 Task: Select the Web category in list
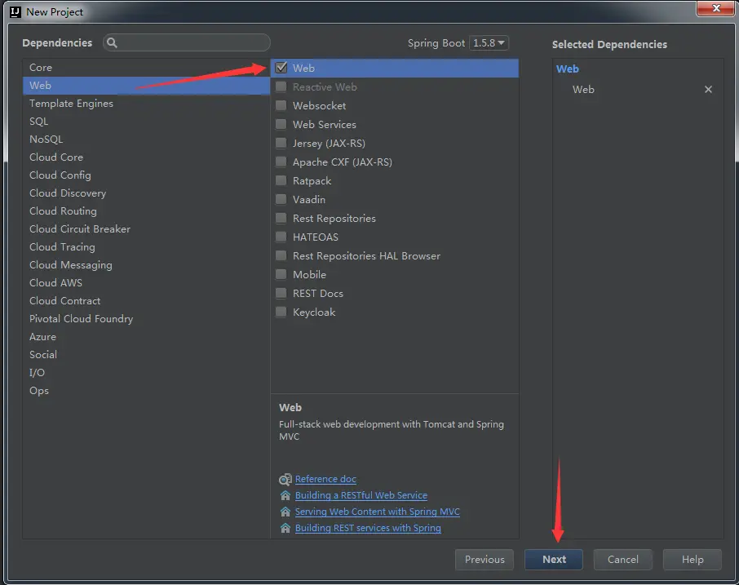point(146,86)
